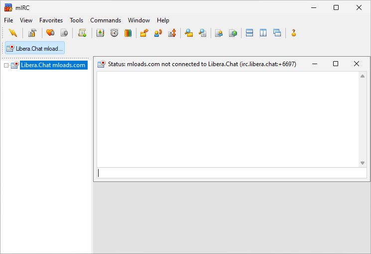The image size is (371, 254).
Task: Open mIRC Options hammer icon
Action: coord(32,33)
